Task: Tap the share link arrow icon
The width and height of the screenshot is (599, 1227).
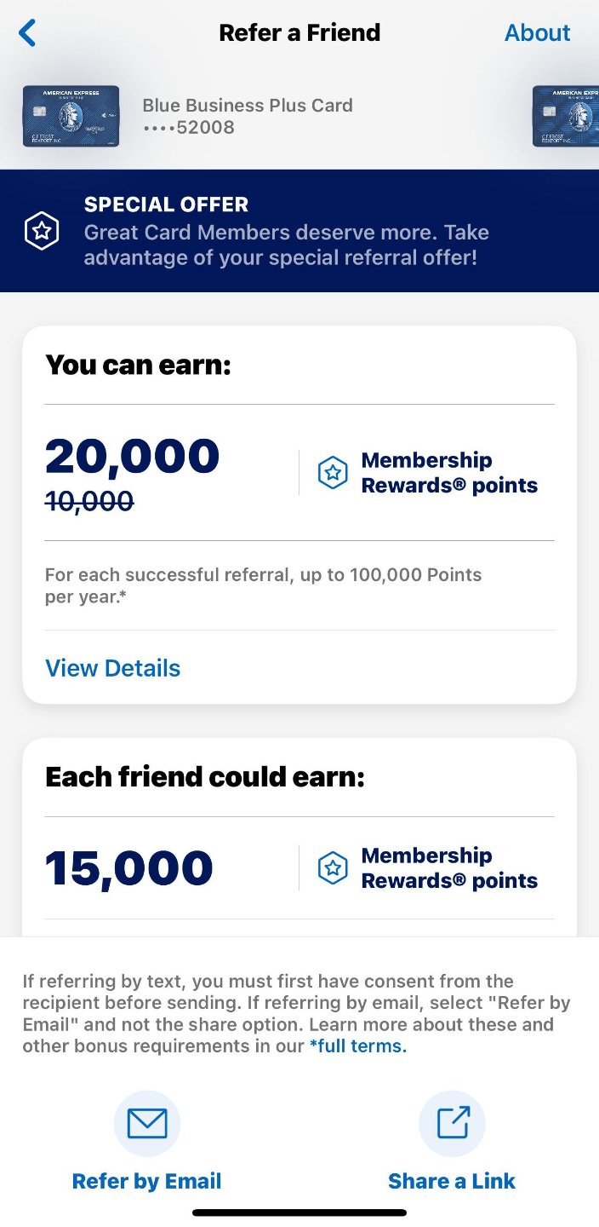Action: 452,1123
